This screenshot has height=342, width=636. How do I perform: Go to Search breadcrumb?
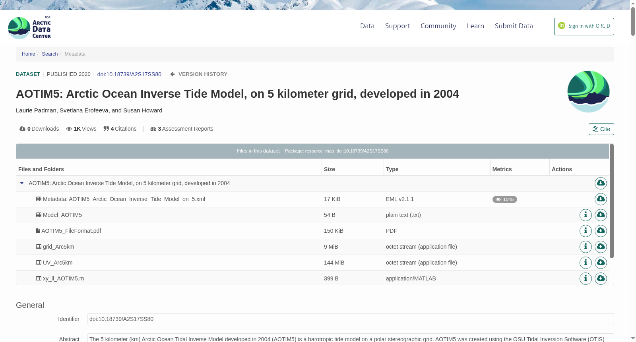[50, 54]
